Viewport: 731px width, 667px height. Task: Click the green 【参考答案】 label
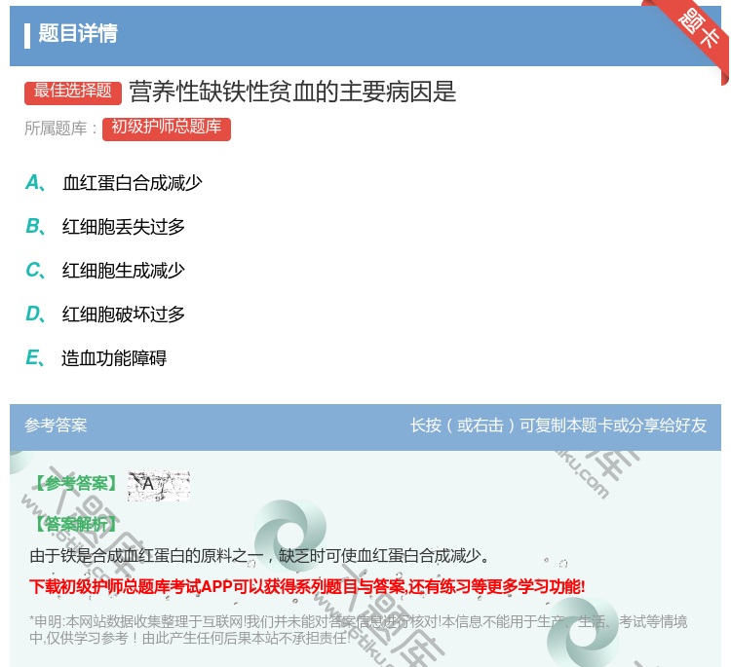click(74, 484)
